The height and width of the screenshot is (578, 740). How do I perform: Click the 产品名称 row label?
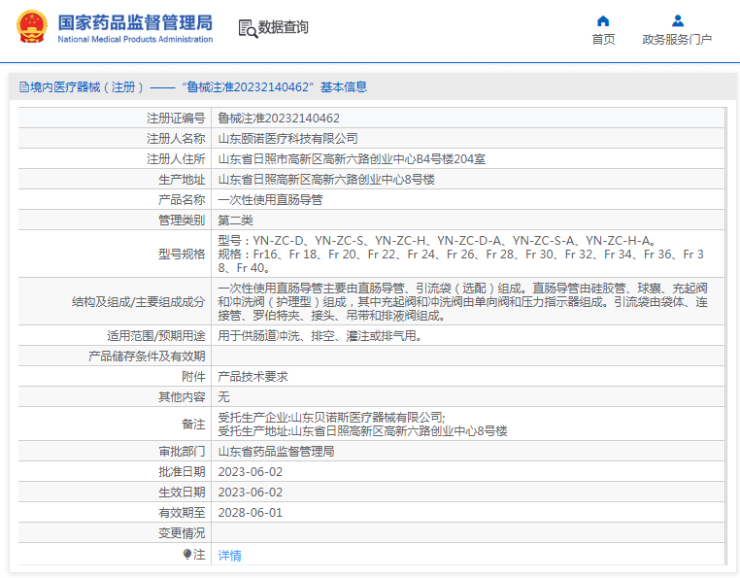click(182, 199)
